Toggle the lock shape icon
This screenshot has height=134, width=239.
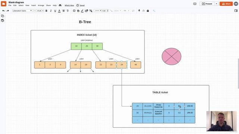pyautogui.click(x=148, y=11)
